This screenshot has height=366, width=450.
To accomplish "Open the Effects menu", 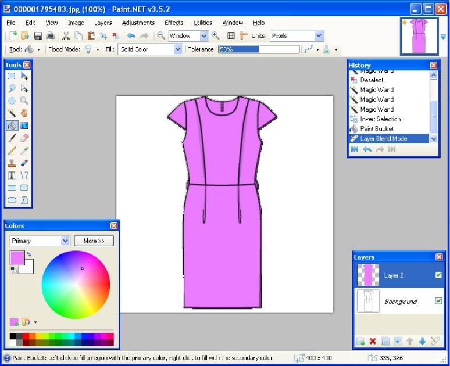I will click(x=174, y=23).
